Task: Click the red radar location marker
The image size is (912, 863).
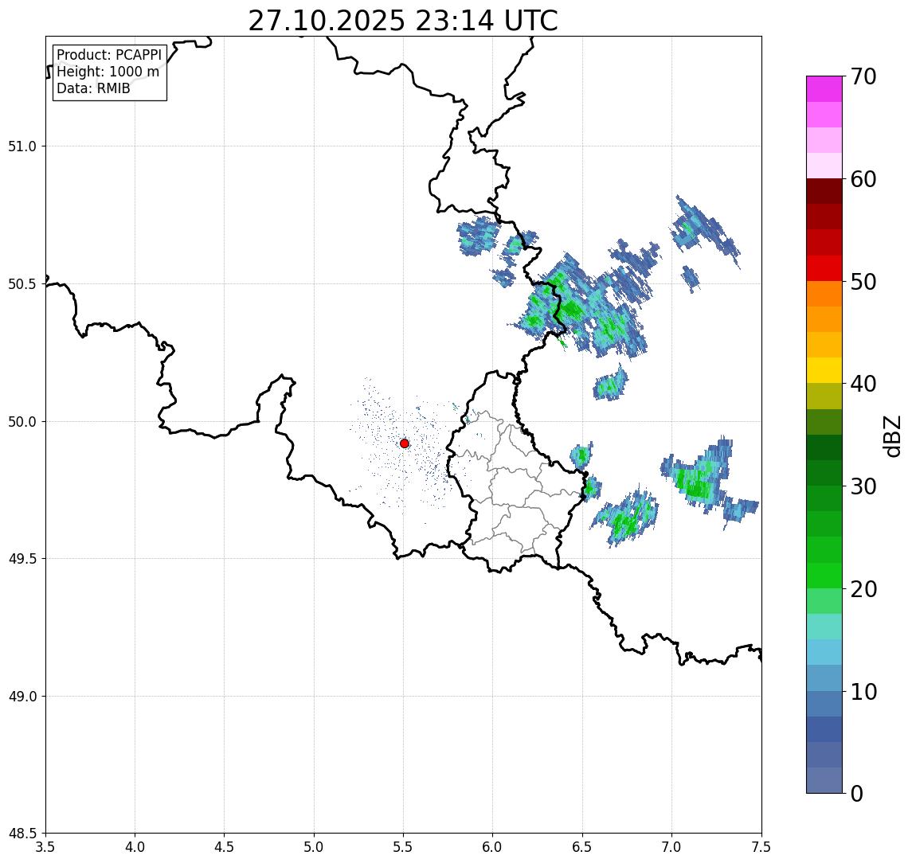Action: (405, 443)
